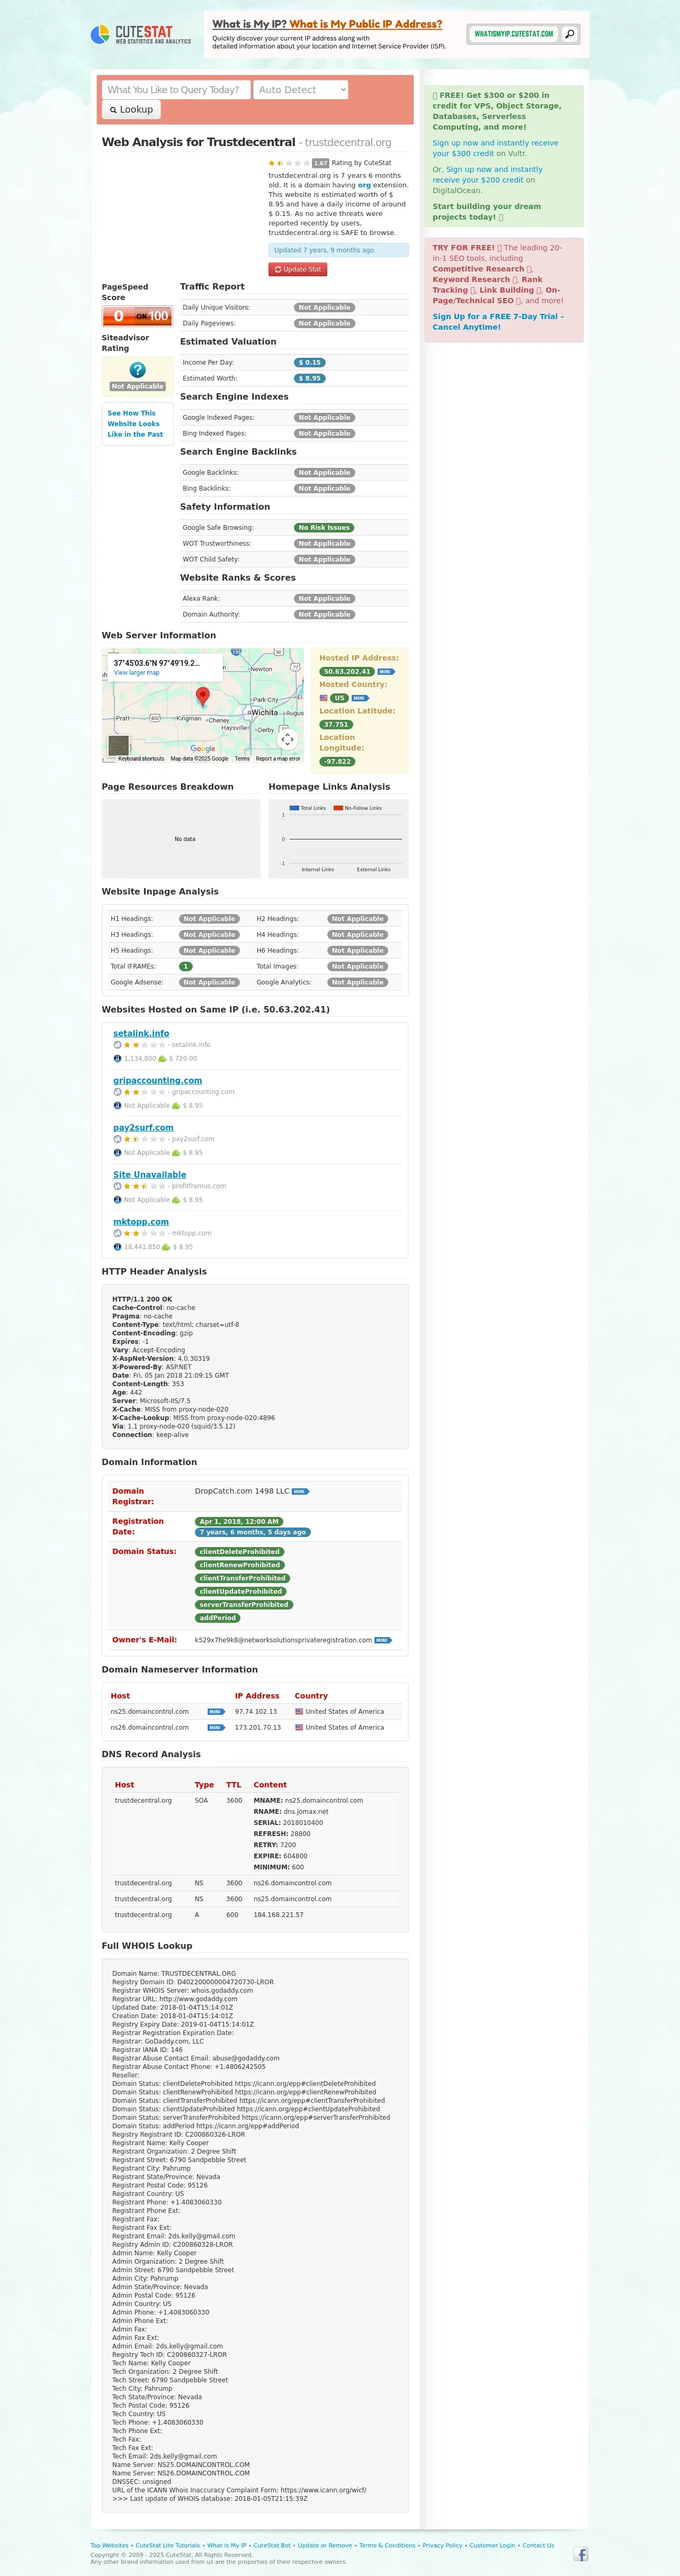Viewport: 680px width, 2576px height.
Task: Click the Alexa icon next to 1,134,800
Action: (x=117, y=1058)
